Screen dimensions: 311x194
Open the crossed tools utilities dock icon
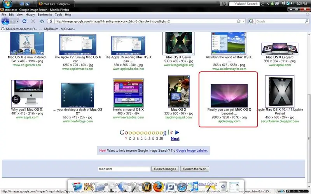pyautogui.click(x=135, y=187)
